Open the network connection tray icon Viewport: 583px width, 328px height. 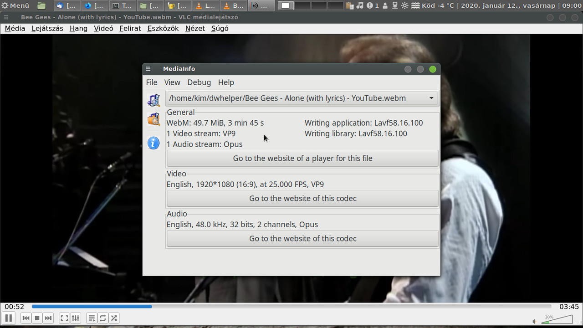tap(395, 5)
